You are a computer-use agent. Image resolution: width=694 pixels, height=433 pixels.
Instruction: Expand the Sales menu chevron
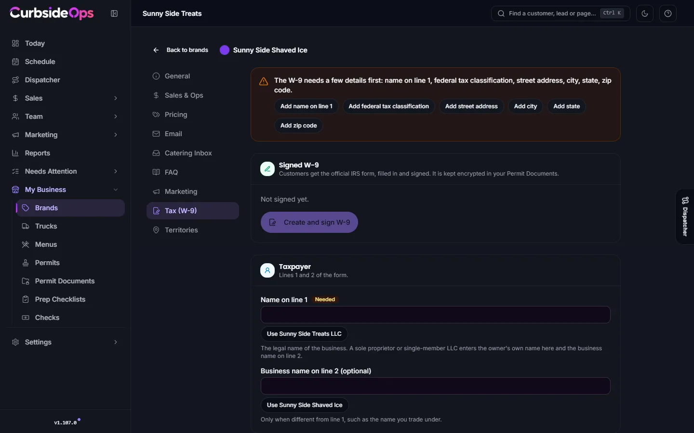(116, 98)
